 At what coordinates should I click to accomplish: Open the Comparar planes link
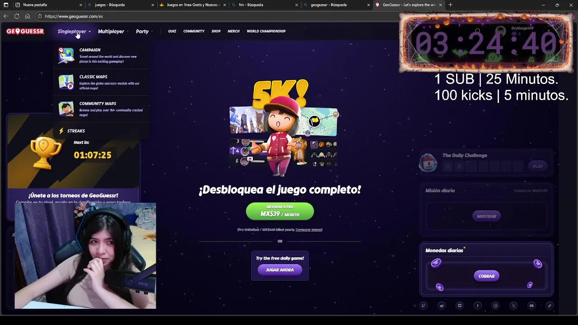pyautogui.click(x=309, y=230)
